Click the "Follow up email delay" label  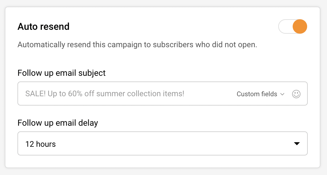[58, 123]
